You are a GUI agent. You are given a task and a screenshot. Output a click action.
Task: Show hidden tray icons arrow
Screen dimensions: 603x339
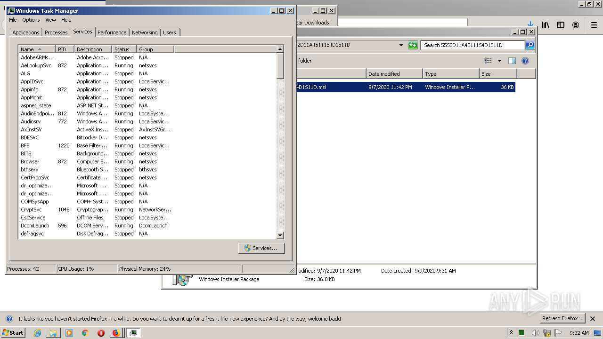[x=511, y=332]
